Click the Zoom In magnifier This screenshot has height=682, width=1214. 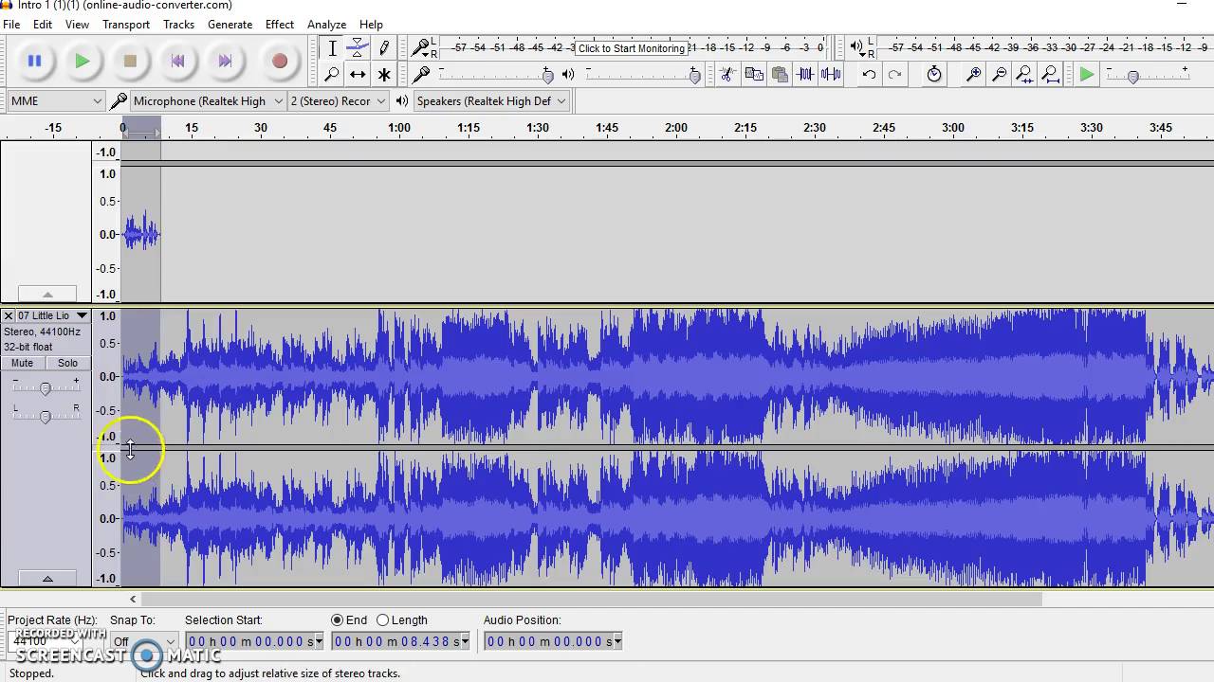tap(973, 74)
